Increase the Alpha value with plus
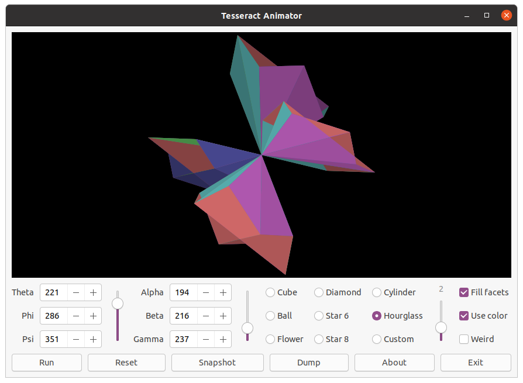The width and height of the screenshot is (523, 383). coord(223,293)
